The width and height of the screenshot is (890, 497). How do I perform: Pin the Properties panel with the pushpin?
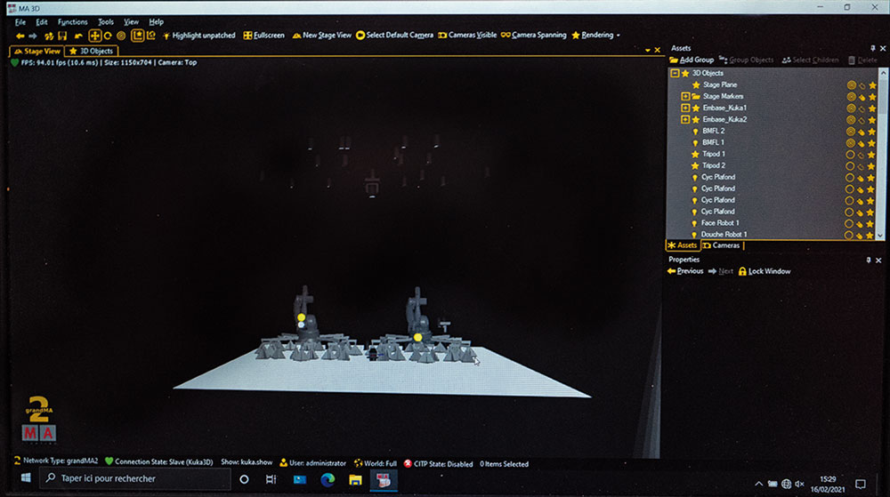869,261
